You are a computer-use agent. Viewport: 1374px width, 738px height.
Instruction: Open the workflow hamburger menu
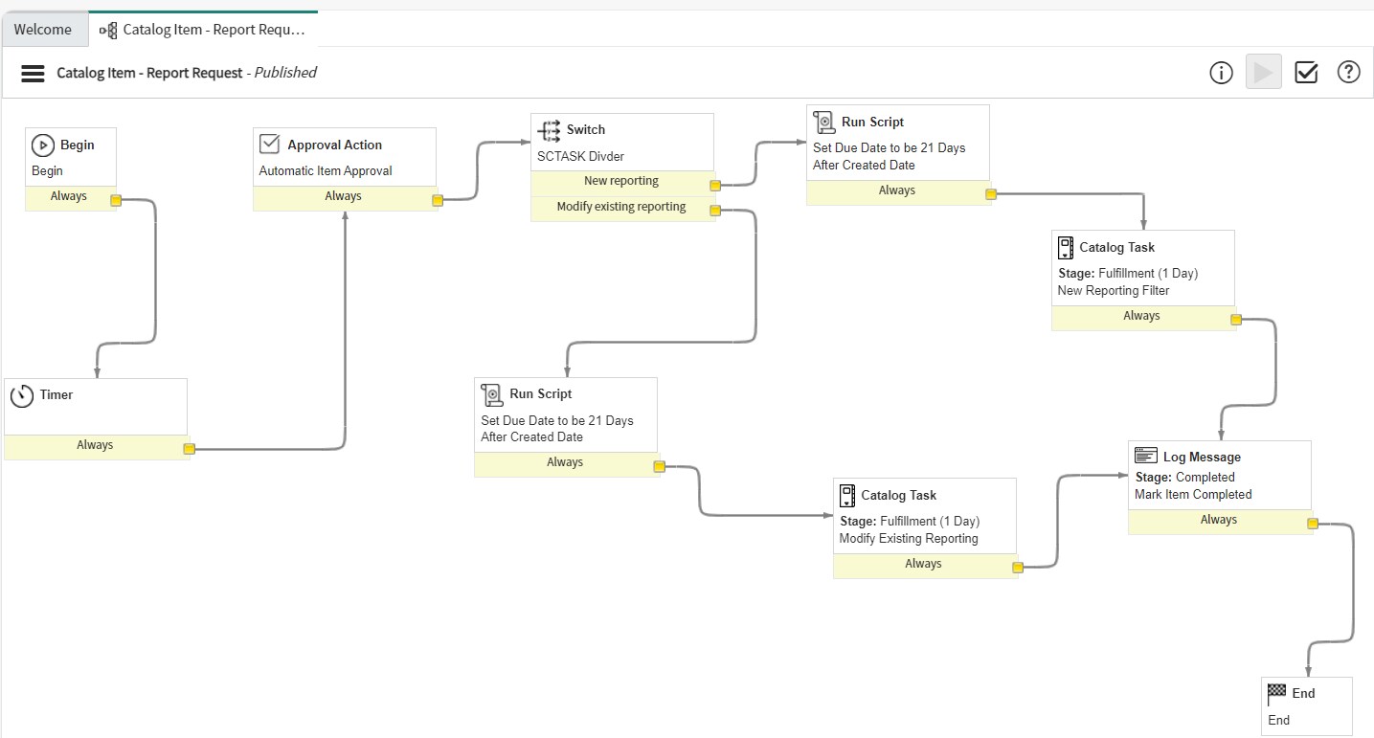click(32, 72)
